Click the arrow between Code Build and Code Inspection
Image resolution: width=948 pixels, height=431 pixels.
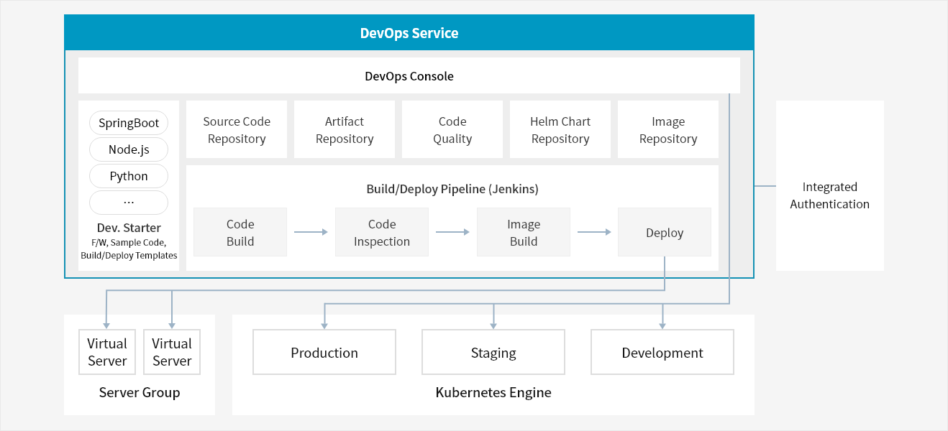tap(311, 232)
